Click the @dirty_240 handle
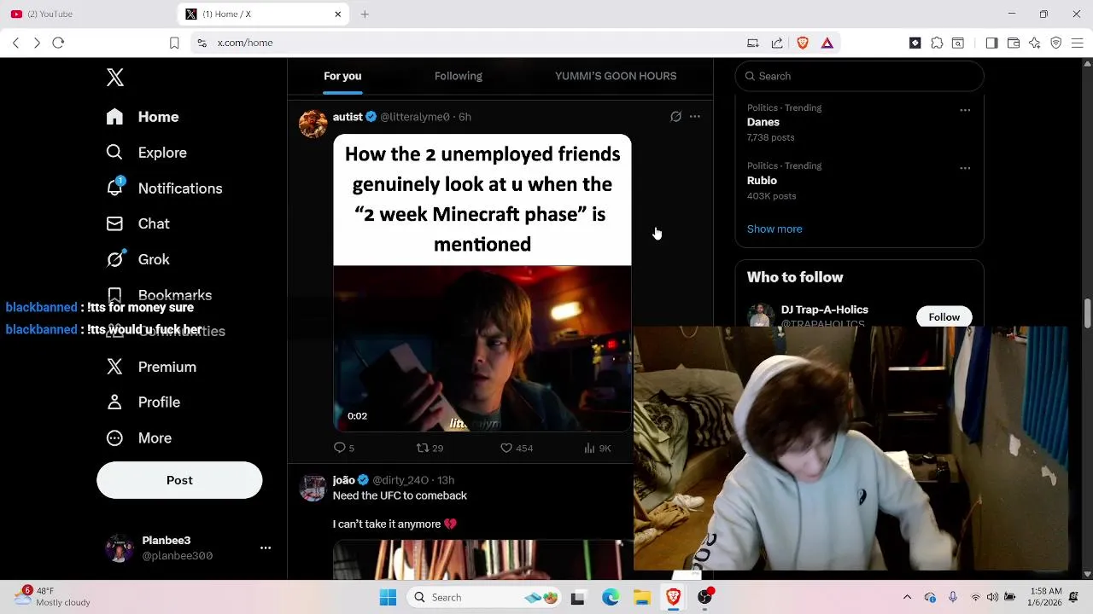This screenshot has height=614, width=1093. (x=400, y=480)
